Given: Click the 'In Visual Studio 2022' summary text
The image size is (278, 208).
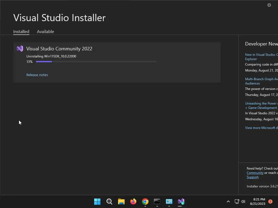Looking at the screenshot, I should pos(261,113).
